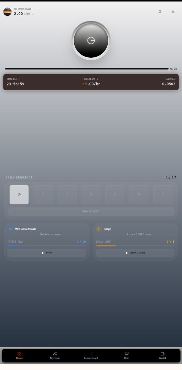
Task: Tap the large mining orb button
Action: coord(91,40)
